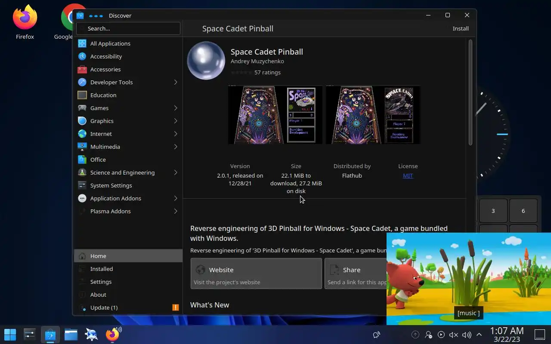551x344 pixels.
Task: Click the Science and Engineering flask icon
Action: coord(82,172)
